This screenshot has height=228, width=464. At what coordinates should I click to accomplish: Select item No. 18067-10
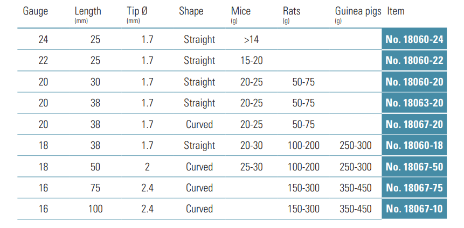click(x=414, y=209)
